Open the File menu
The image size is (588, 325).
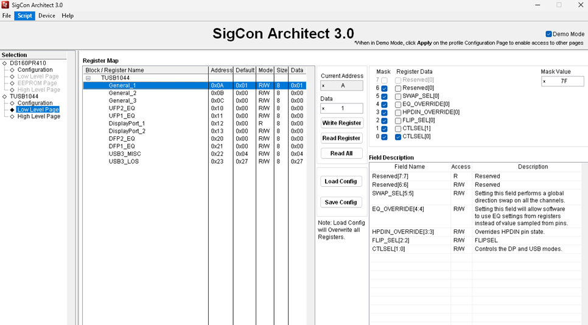point(7,16)
